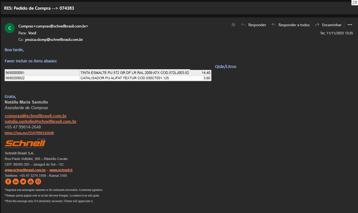358x213 pixels.
Task: Click Cc recipient jessica.slomp@schnellbrasil.com.br
Action: pos(54,40)
